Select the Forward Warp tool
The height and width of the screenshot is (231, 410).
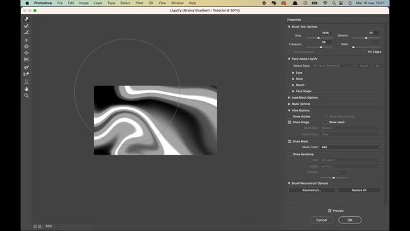(x=26, y=19)
